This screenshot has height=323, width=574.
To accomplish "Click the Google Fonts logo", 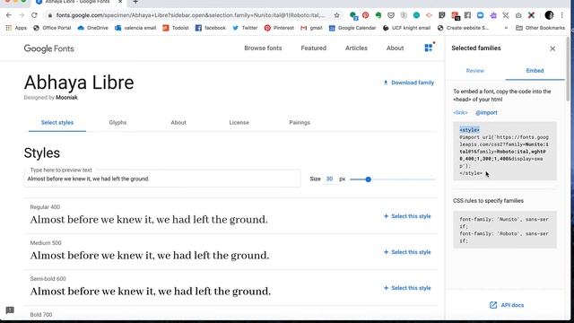I will pos(49,48).
